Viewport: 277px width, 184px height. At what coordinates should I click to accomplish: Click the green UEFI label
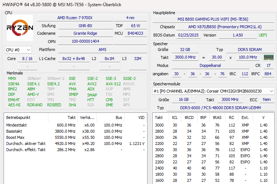coord(263,35)
